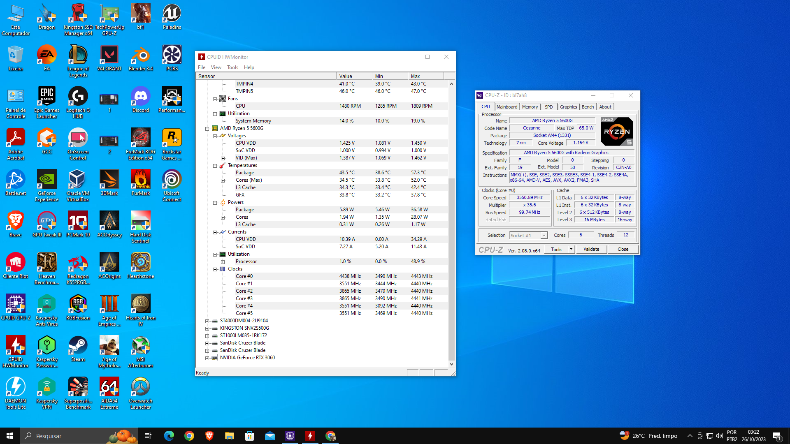This screenshot has width=790, height=444.
Task: Click the Close button in CPU-Z
Action: [623, 249]
